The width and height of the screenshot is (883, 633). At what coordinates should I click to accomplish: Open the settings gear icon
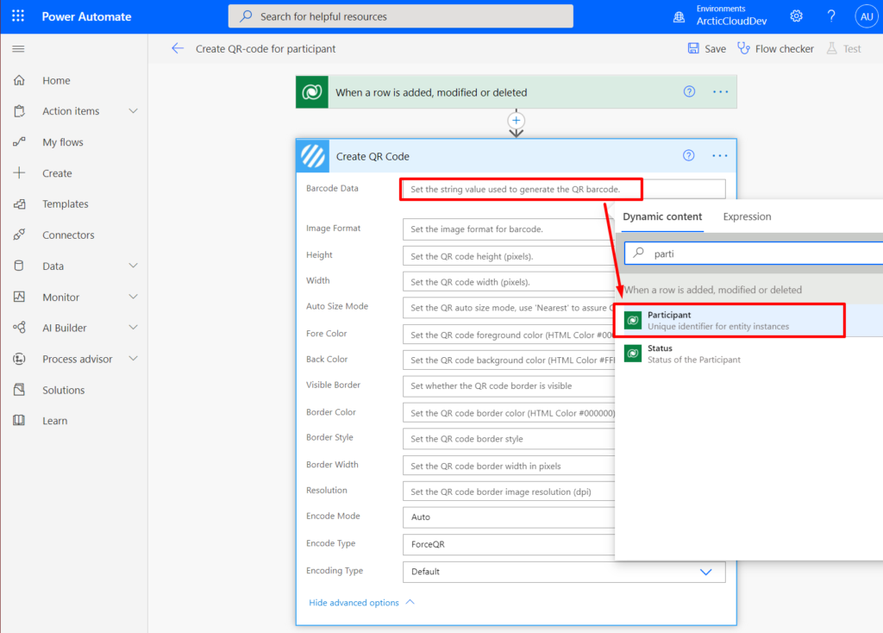pos(796,16)
